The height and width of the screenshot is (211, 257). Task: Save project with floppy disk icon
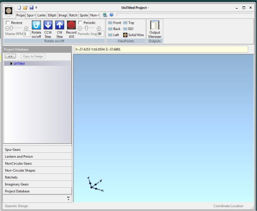tap(32, 8)
